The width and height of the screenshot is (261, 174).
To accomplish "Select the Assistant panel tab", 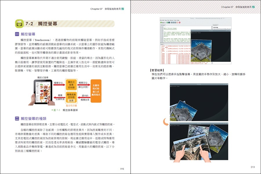I will tap(215, 25).
